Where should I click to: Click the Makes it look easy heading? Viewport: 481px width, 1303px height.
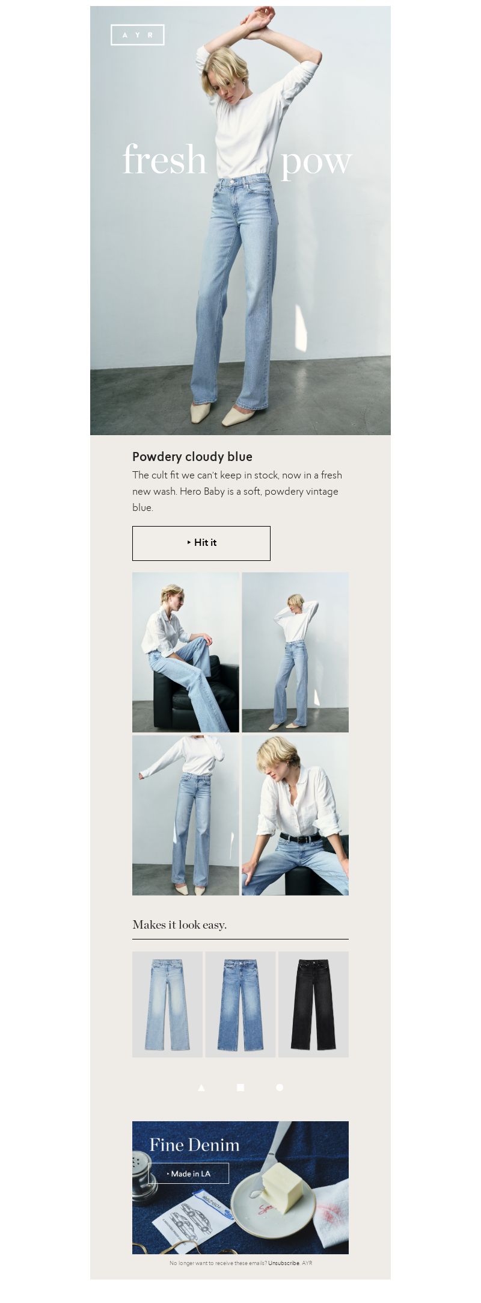click(179, 925)
